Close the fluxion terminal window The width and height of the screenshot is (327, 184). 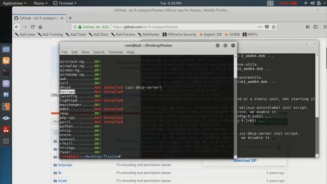tap(233, 45)
